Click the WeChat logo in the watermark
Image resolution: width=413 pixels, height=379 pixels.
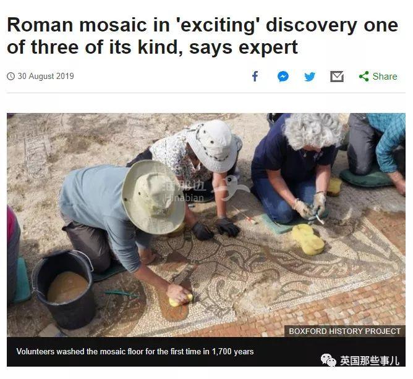[328, 360]
